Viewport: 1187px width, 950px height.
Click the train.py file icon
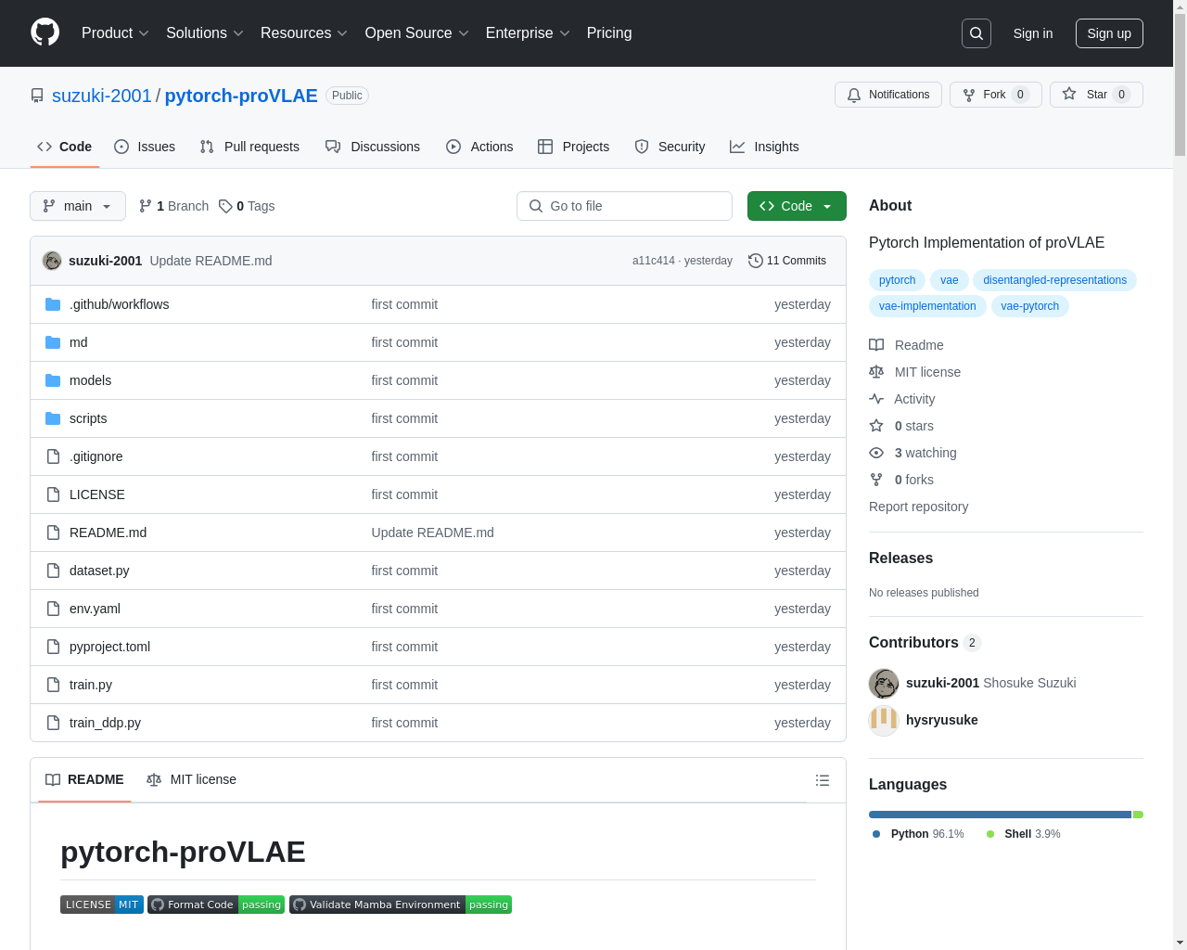[53, 685]
